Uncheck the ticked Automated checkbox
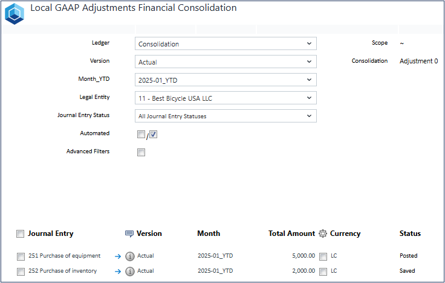 click(153, 135)
